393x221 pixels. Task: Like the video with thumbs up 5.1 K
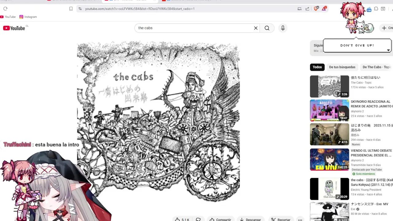(182, 219)
